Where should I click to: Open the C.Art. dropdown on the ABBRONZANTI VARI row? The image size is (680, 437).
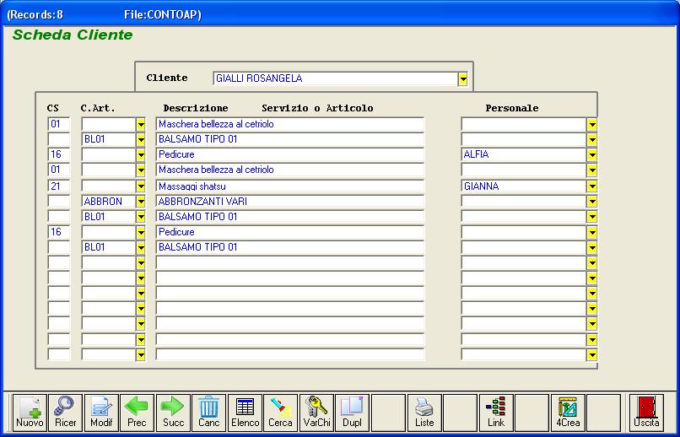141,202
